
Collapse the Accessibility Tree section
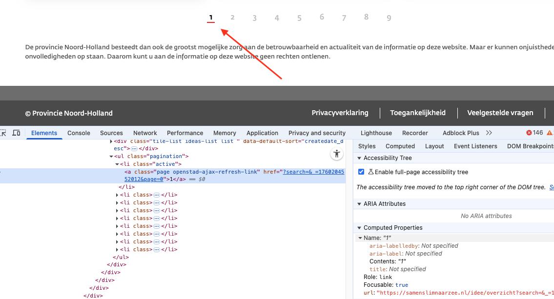pos(359,158)
